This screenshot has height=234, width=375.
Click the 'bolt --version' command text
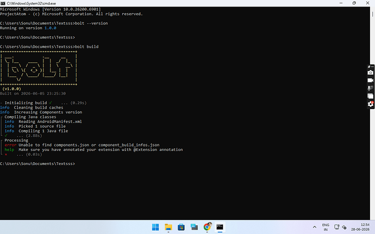tap(91, 23)
